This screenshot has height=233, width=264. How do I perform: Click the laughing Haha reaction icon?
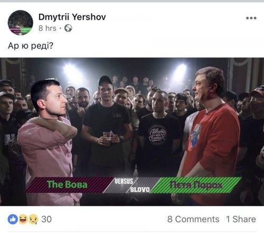23,219
